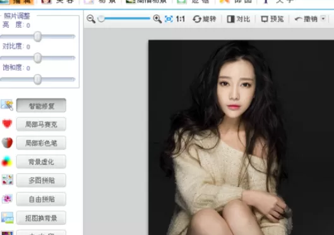
Task: Open the 局部马赛克 tool
Action: coord(41,124)
